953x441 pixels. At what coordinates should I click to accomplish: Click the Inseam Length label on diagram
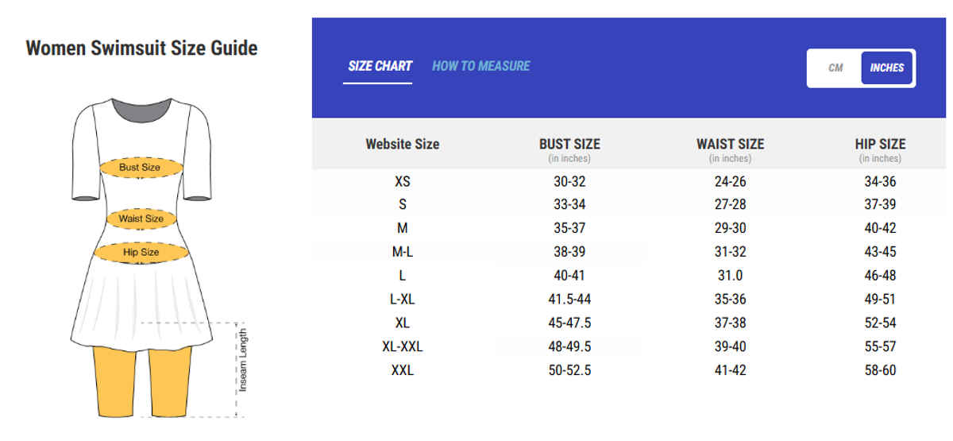244,360
